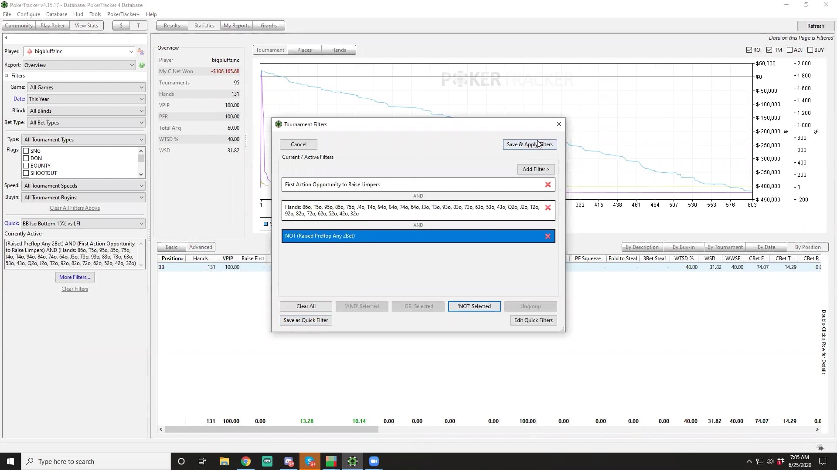Screen dimensions: 837x470
Task: Switch to the Statistics tab
Action: click(204, 26)
